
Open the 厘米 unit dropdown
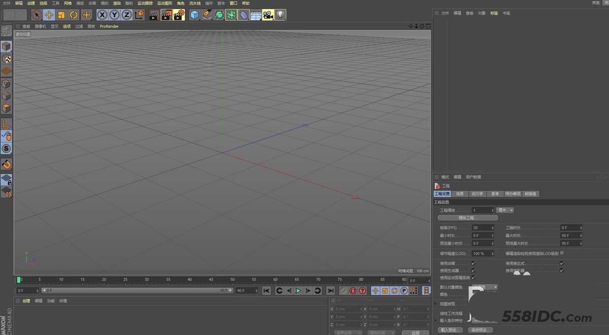505,210
